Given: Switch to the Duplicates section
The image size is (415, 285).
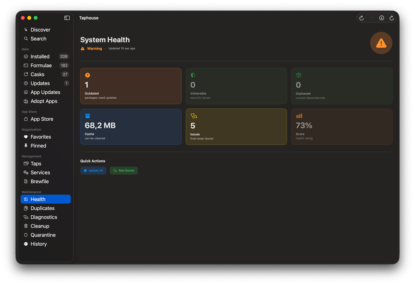Looking at the screenshot, I should [x=43, y=208].
